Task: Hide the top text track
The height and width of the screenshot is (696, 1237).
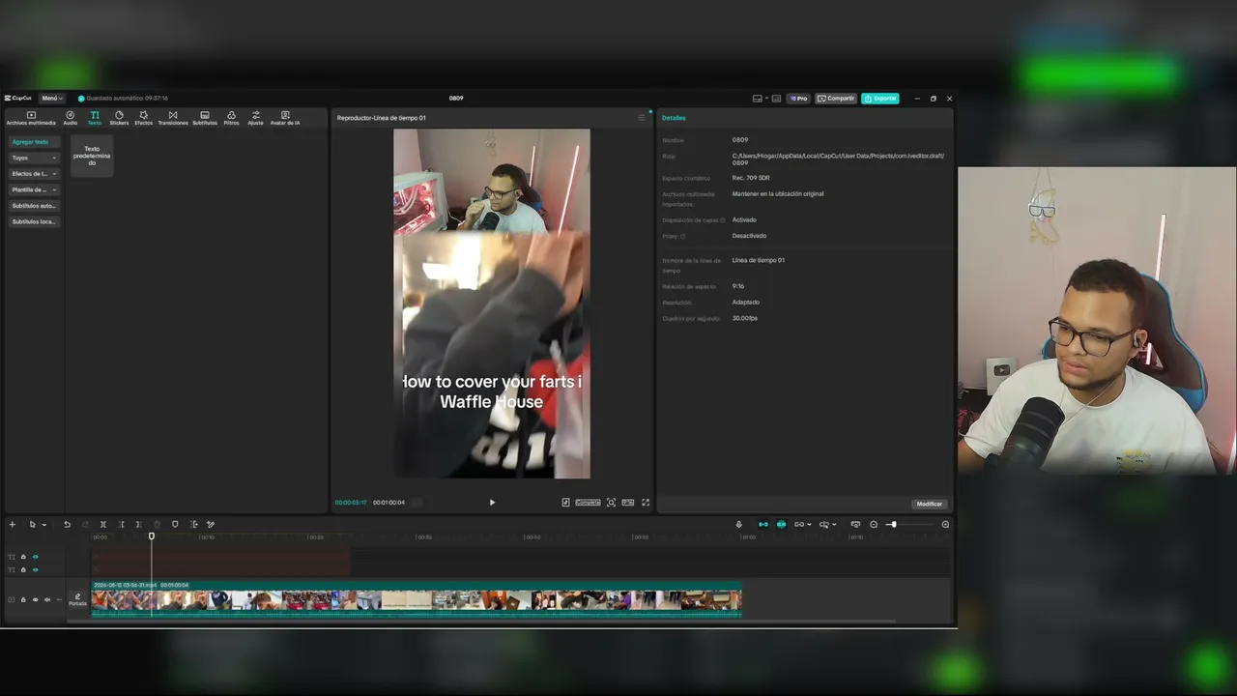Action: coord(36,557)
